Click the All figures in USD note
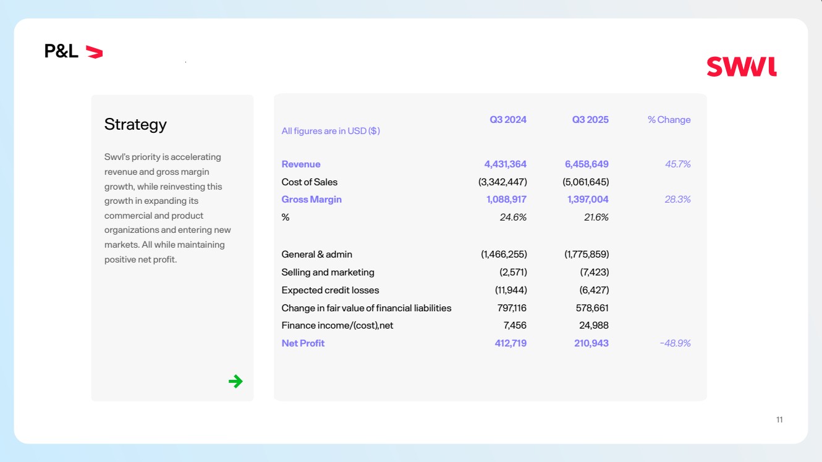 click(331, 131)
